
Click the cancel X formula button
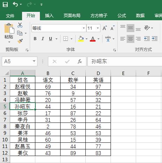55,61
